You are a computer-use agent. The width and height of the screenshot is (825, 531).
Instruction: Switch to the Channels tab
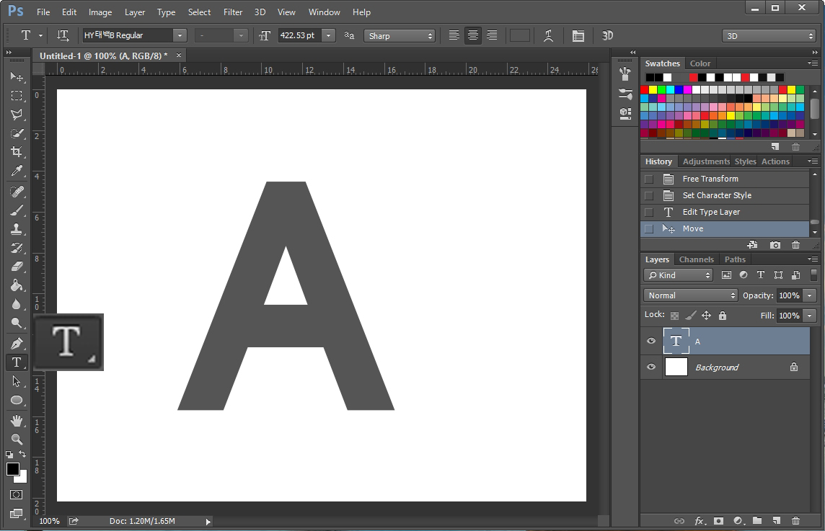click(x=696, y=259)
